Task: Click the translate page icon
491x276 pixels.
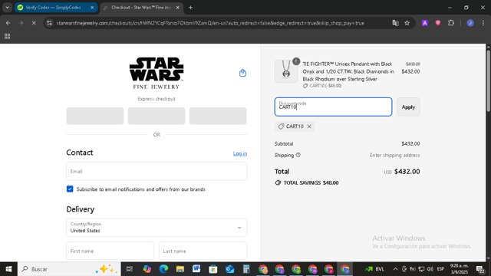Action: pyautogui.click(x=395, y=23)
